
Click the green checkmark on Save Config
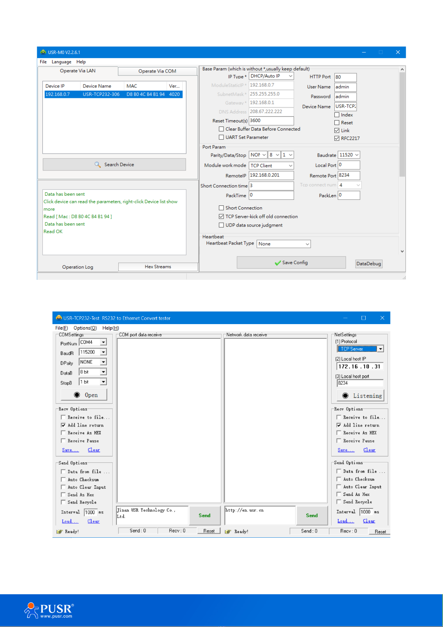pos(277,263)
